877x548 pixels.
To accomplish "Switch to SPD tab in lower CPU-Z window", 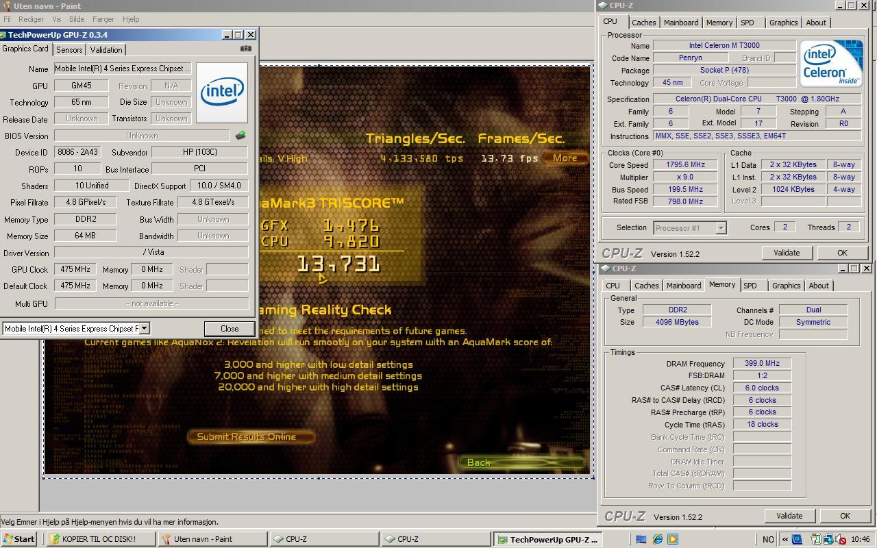I will (750, 286).
